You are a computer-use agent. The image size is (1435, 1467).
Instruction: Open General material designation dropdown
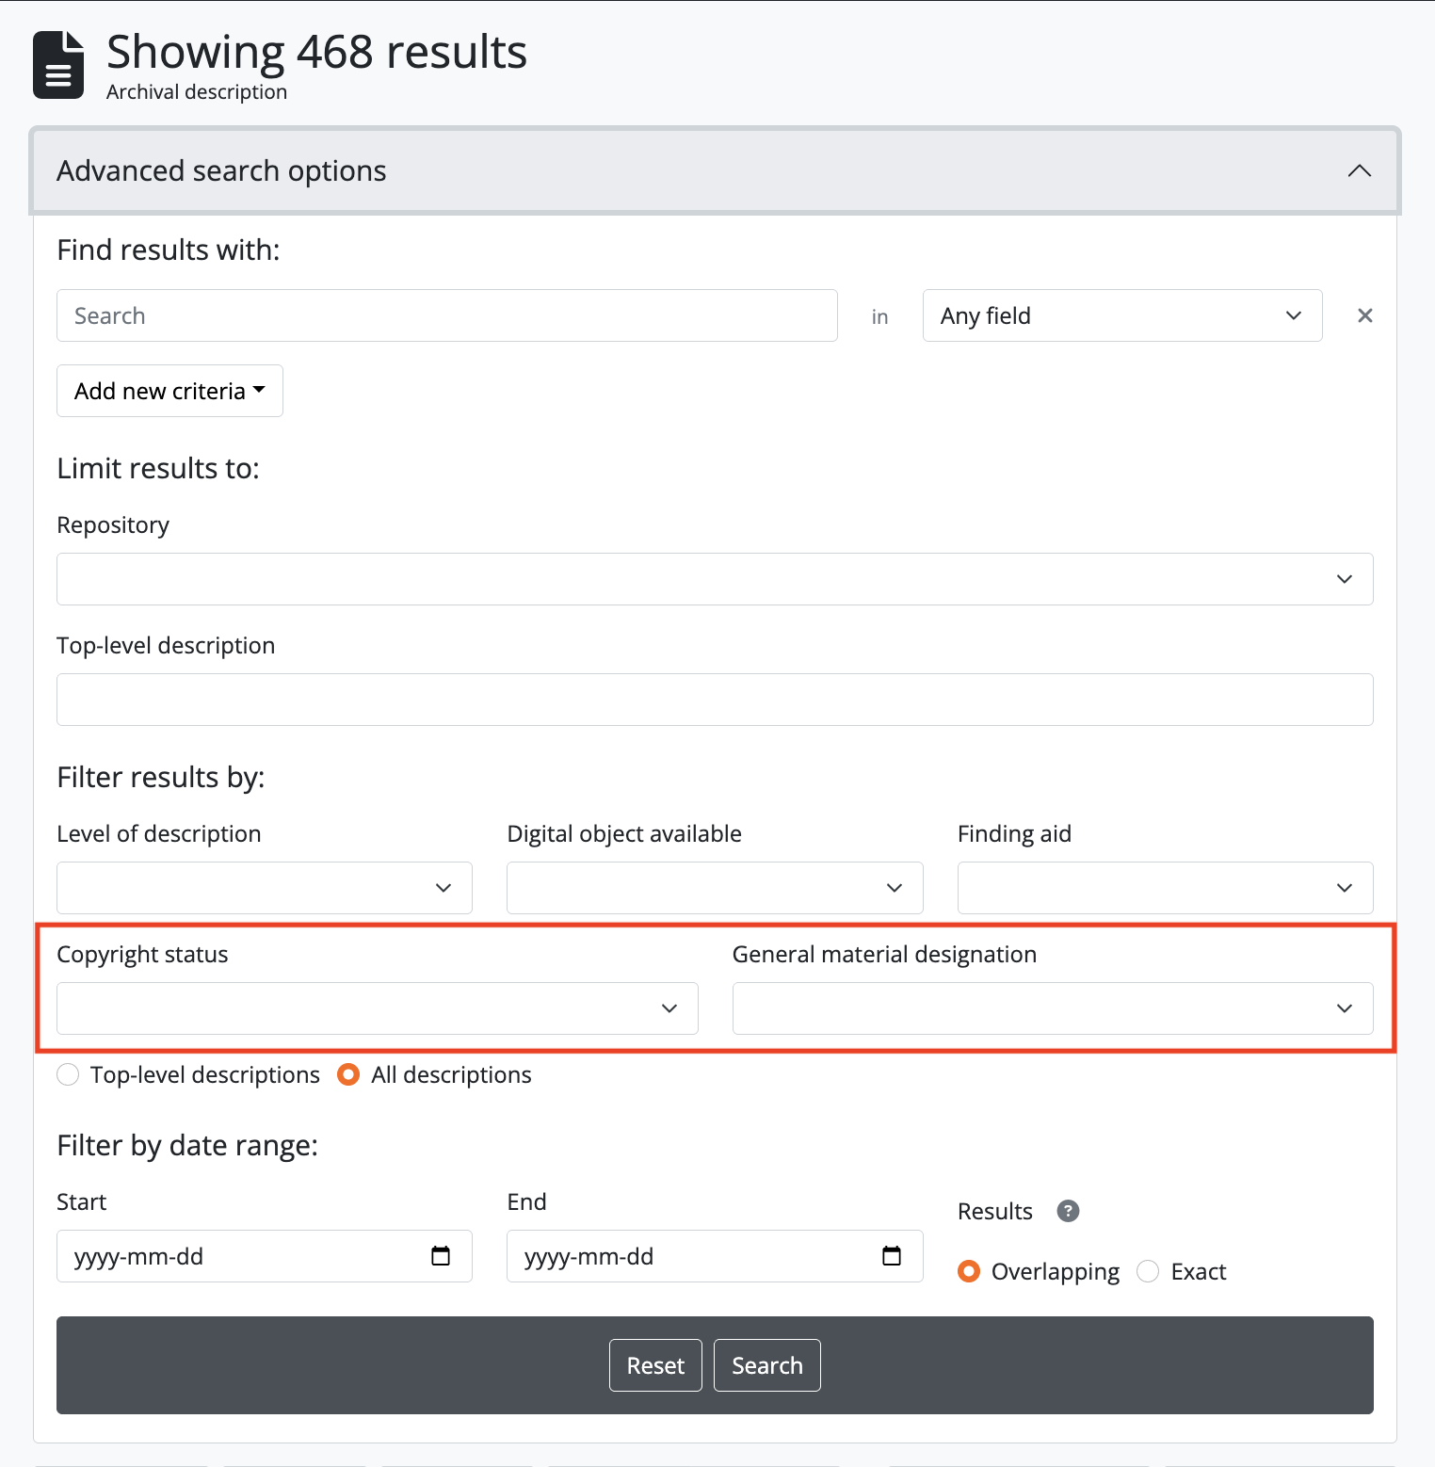click(1052, 1008)
